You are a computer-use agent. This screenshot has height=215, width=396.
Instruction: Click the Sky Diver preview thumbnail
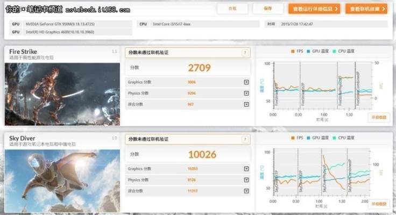62,181
